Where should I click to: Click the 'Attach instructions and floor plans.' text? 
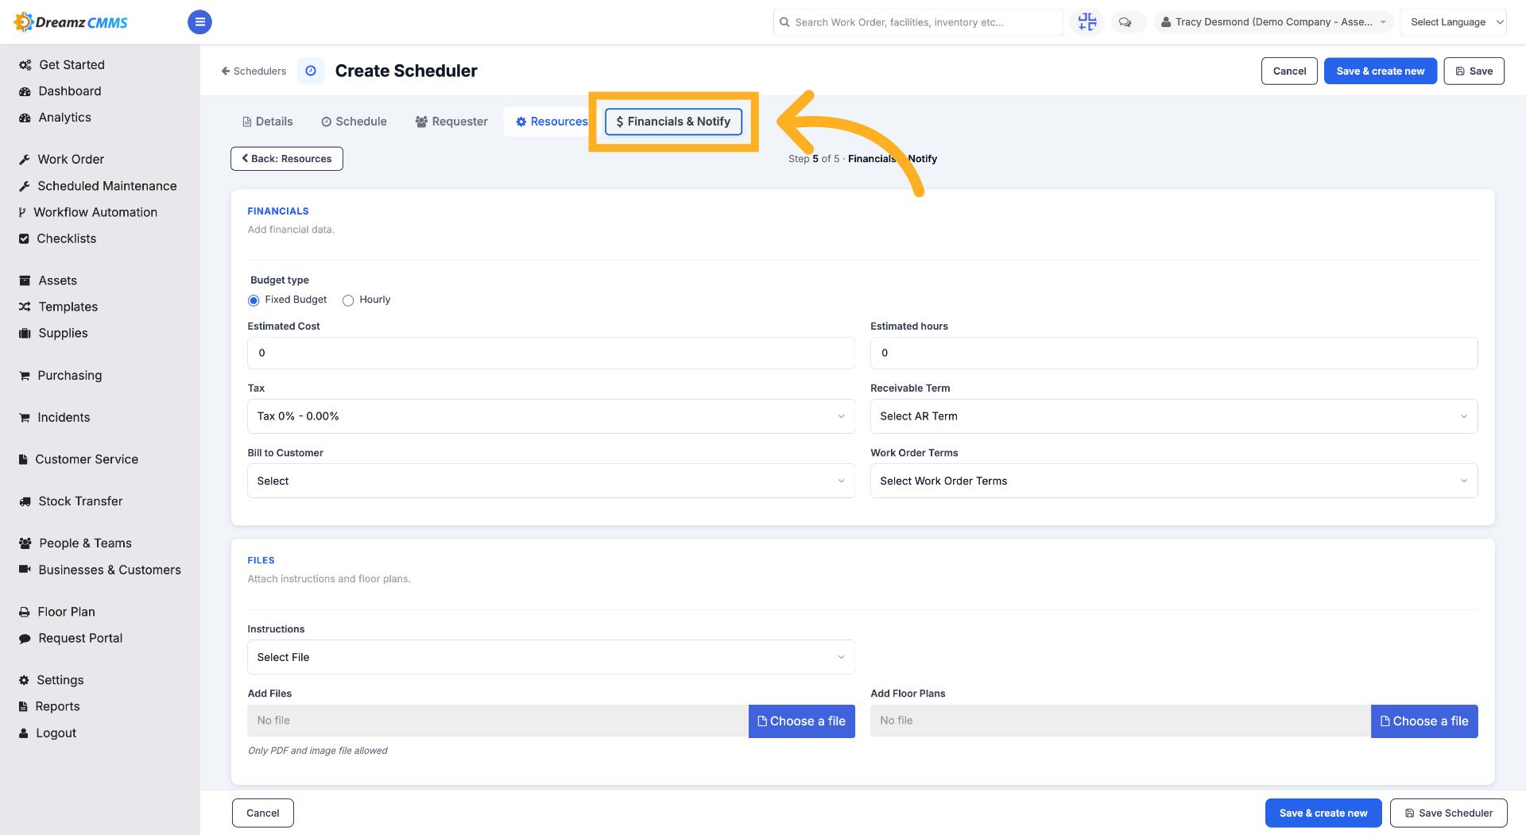pos(329,578)
